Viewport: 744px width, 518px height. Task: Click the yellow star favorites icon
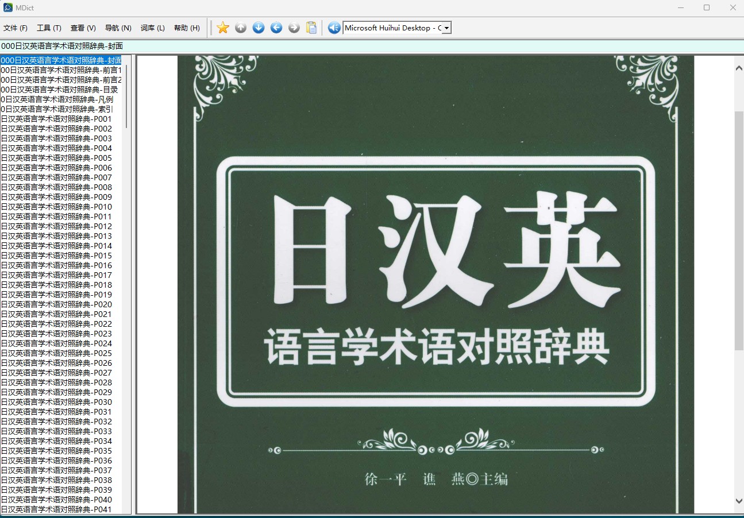pos(223,28)
